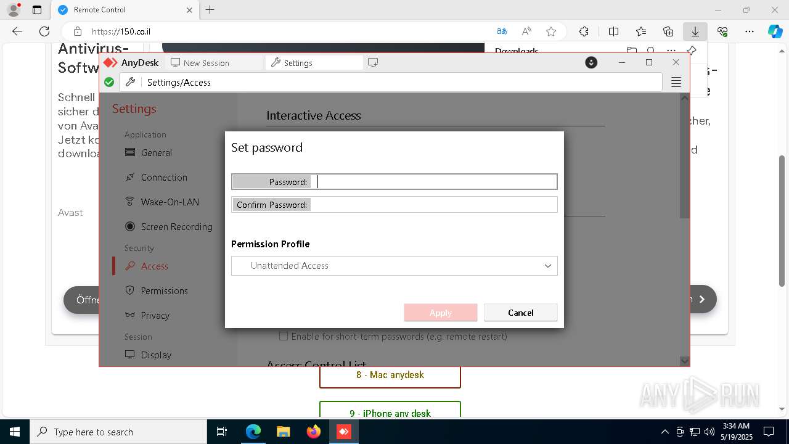The width and height of the screenshot is (789, 444).
Task: Cancel the Set password dialog
Action: (521, 313)
